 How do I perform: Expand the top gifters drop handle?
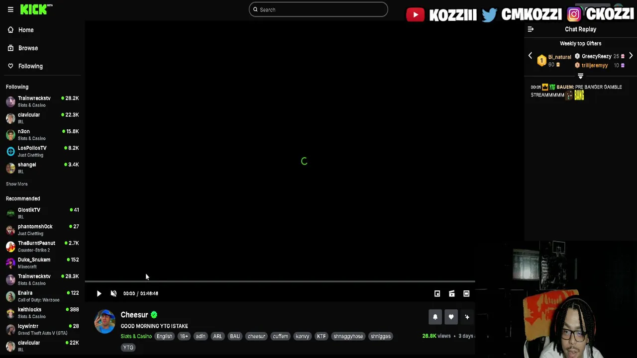point(580,76)
